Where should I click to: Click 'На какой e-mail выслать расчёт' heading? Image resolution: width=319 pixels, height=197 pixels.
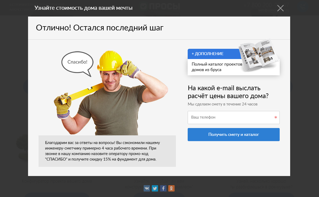228,92
